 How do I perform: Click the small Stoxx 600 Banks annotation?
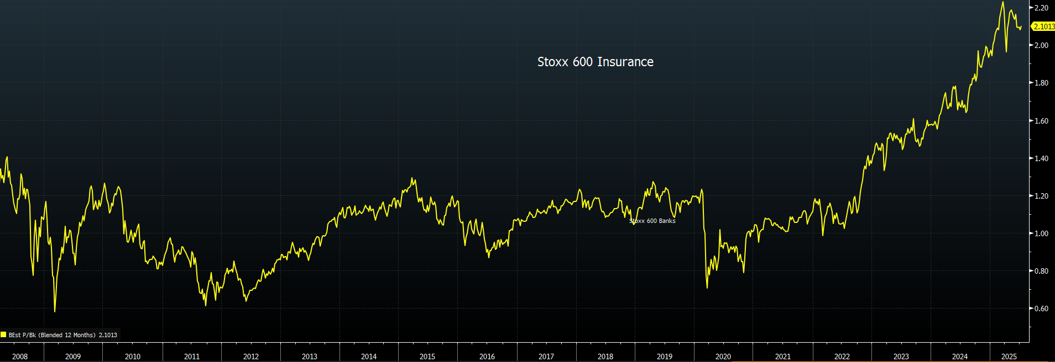[652, 221]
